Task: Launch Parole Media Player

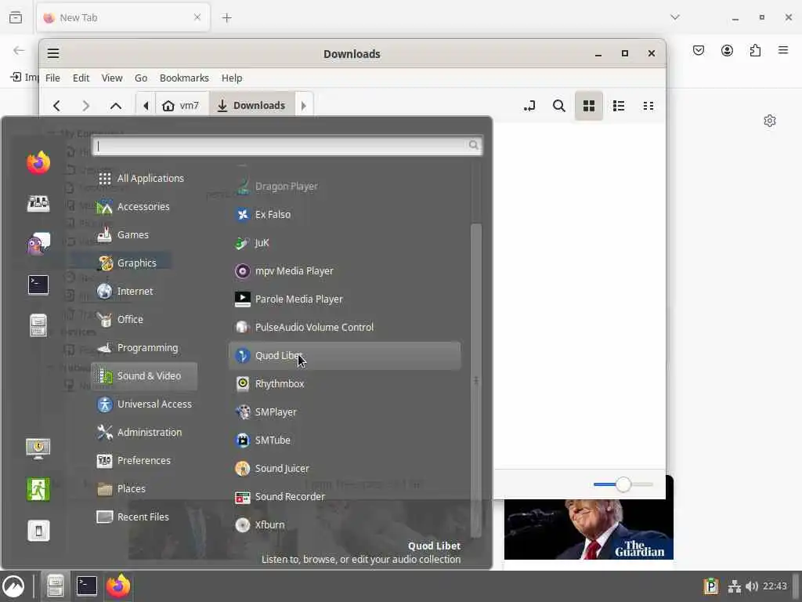Action: [345, 299]
